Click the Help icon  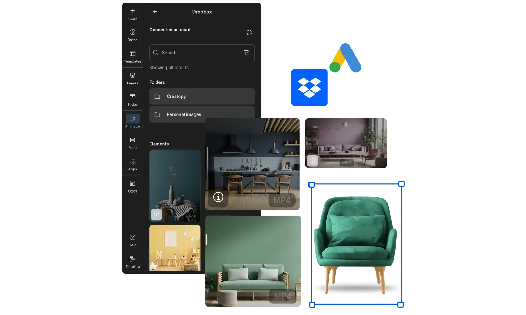tap(132, 240)
